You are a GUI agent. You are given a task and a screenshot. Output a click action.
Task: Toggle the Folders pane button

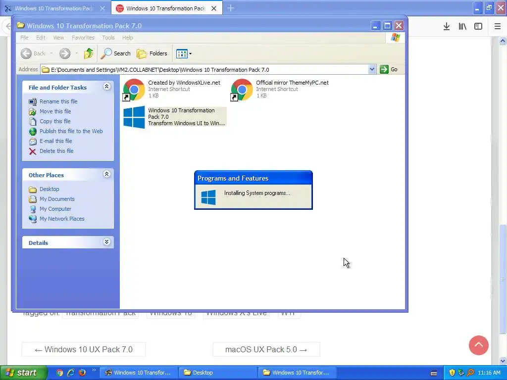(x=152, y=53)
